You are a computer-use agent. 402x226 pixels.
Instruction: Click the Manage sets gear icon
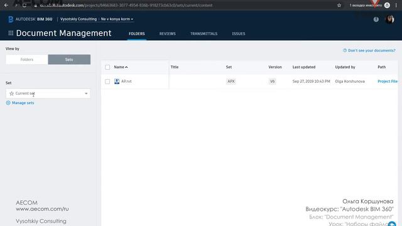(x=8, y=103)
